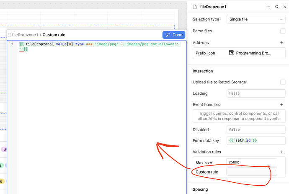Image resolution: width=289 pixels, height=194 pixels.
Task: Click the Max size 250mb field
Action: [x=251, y=163]
